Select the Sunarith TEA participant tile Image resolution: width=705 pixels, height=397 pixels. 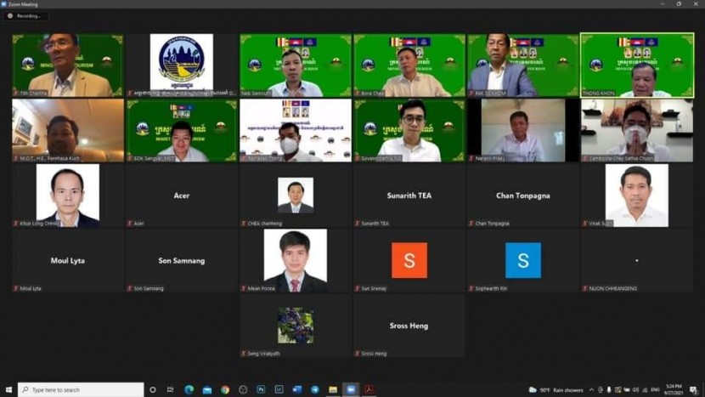tap(409, 196)
